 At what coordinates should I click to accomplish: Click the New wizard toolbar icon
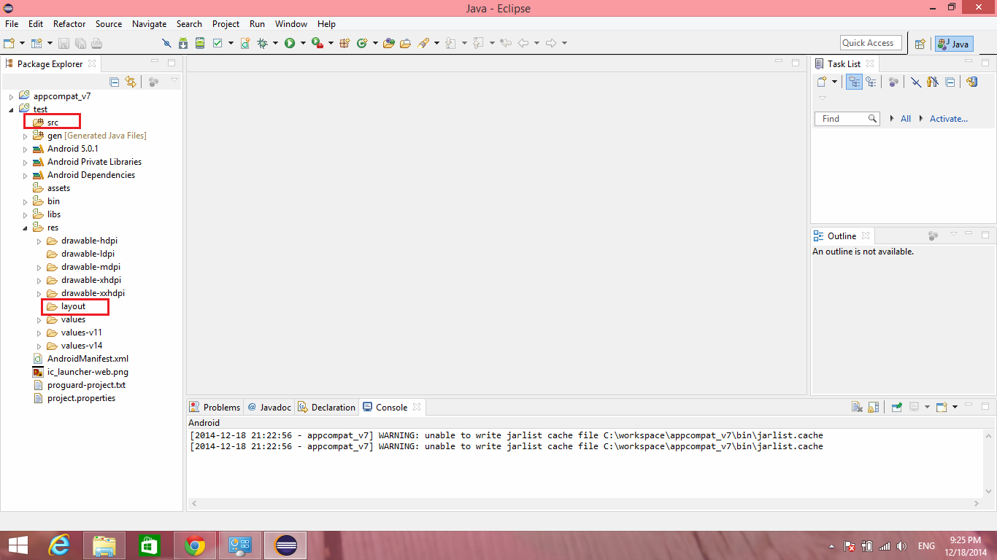pyautogui.click(x=9, y=43)
